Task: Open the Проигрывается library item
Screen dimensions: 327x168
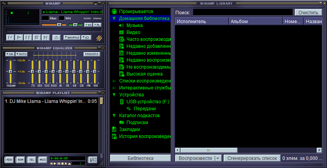Action: tap(136, 12)
